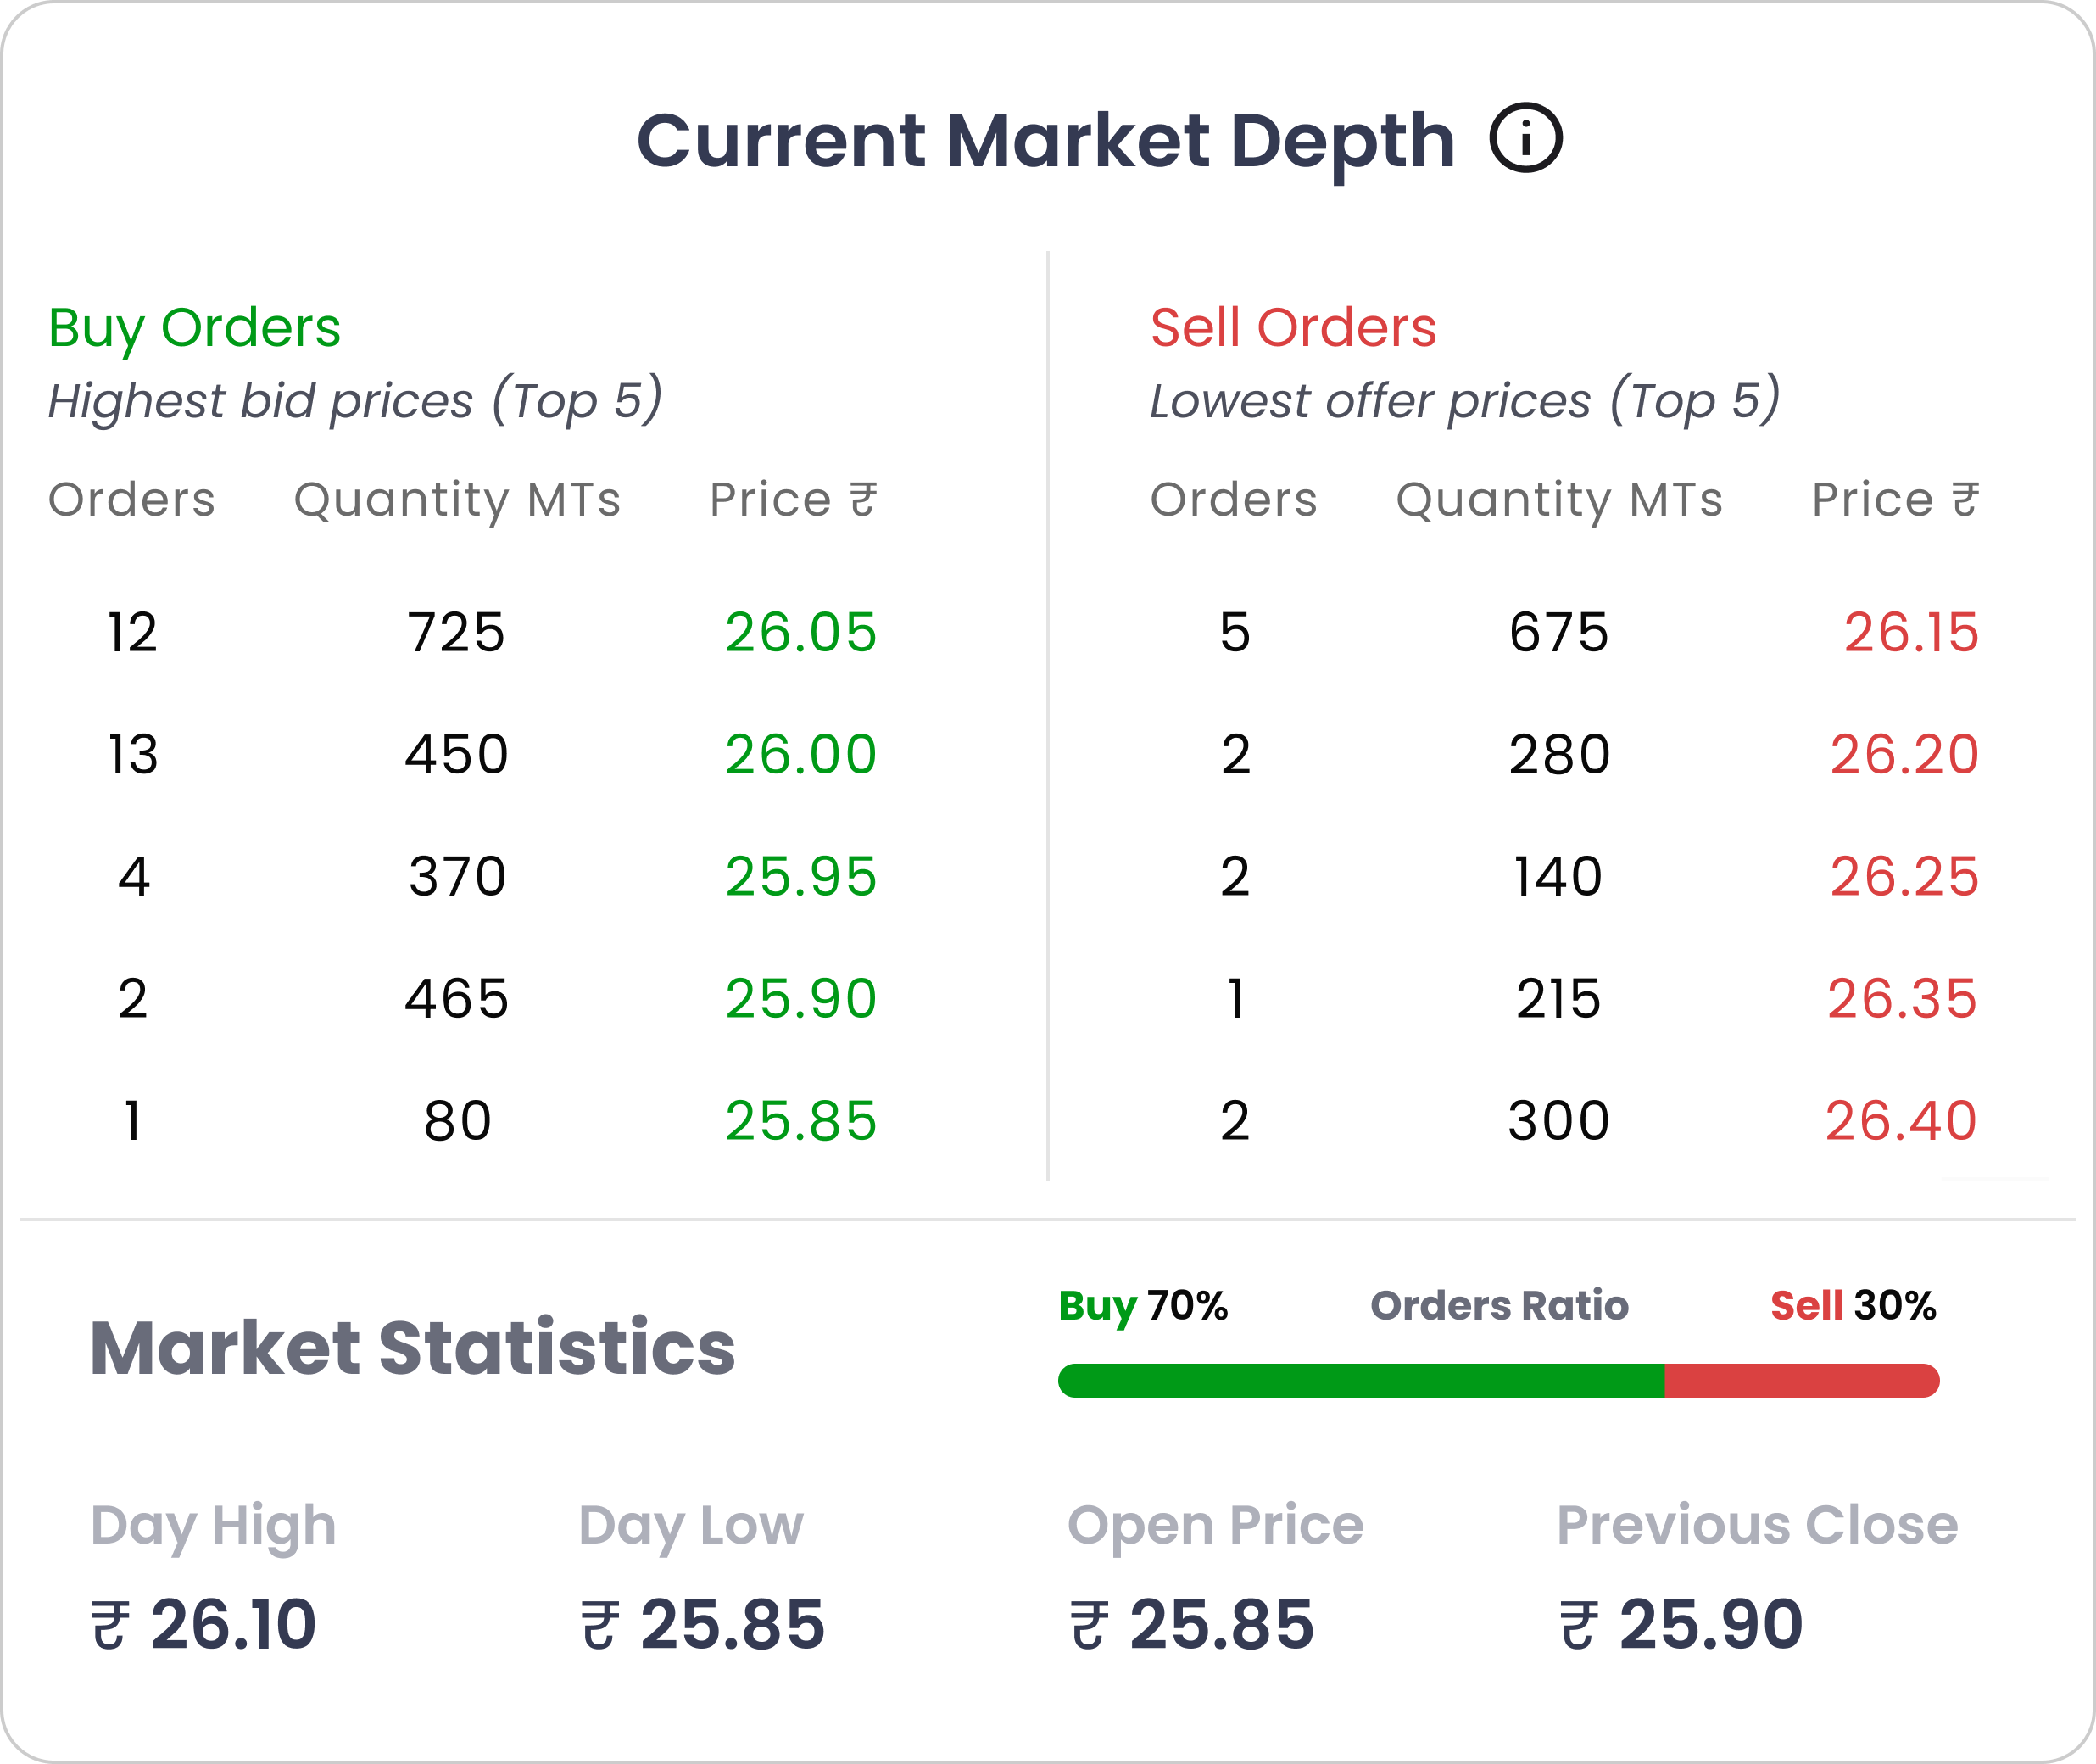Click the 25.90 bid price in buy orders
This screenshot has width=2096, height=1764.
pyautogui.click(x=800, y=999)
